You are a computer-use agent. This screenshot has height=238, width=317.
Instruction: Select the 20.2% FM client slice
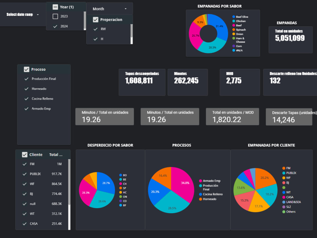[265, 178]
